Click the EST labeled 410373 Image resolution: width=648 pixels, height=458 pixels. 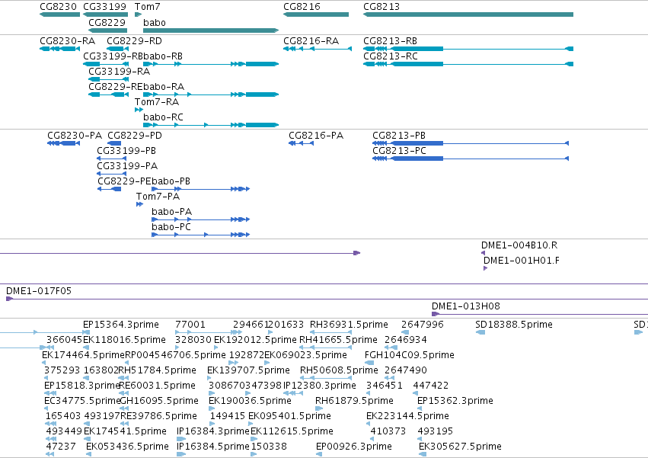[x=388, y=431]
